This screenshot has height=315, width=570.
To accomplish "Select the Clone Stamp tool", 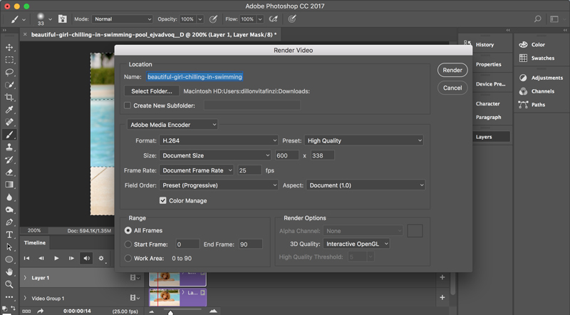I will [9, 147].
